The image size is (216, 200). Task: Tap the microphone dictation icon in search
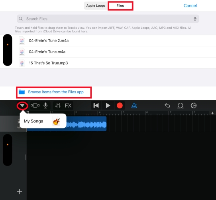(x=195, y=19)
